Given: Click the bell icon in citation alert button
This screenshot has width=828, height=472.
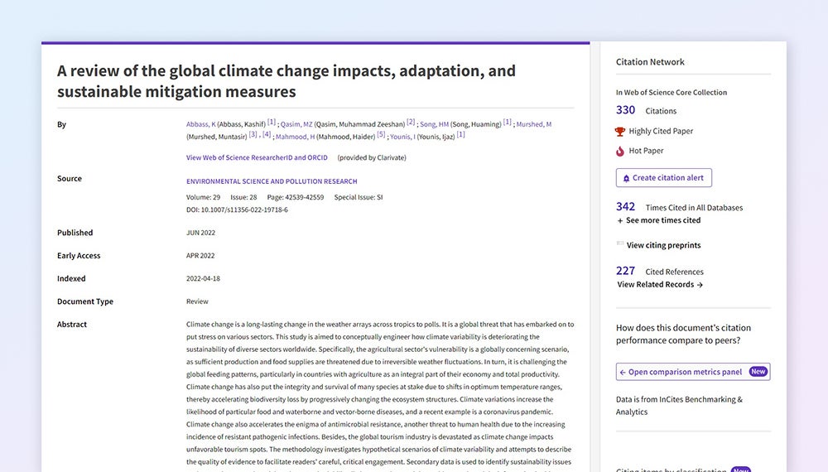Looking at the screenshot, I should (626, 178).
